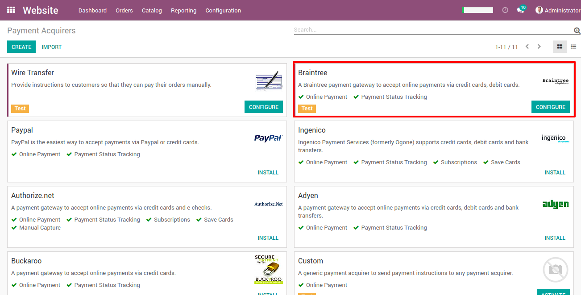
Task: Switch to kanban view
Action: pos(560,47)
